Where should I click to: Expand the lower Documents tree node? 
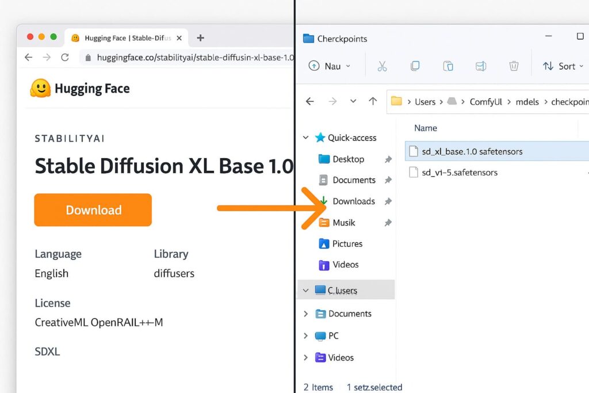[x=306, y=314]
